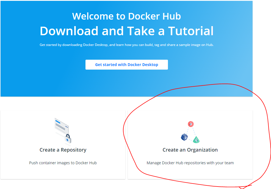Click 'Push container images to Docker Hub' text
This screenshot has height=189, width=271.
click(x=63, y=163)
